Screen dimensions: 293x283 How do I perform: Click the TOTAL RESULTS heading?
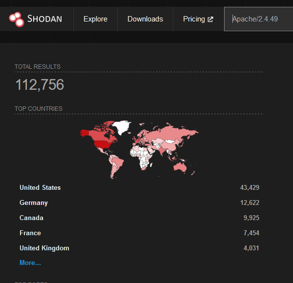[x=38, y=67]
